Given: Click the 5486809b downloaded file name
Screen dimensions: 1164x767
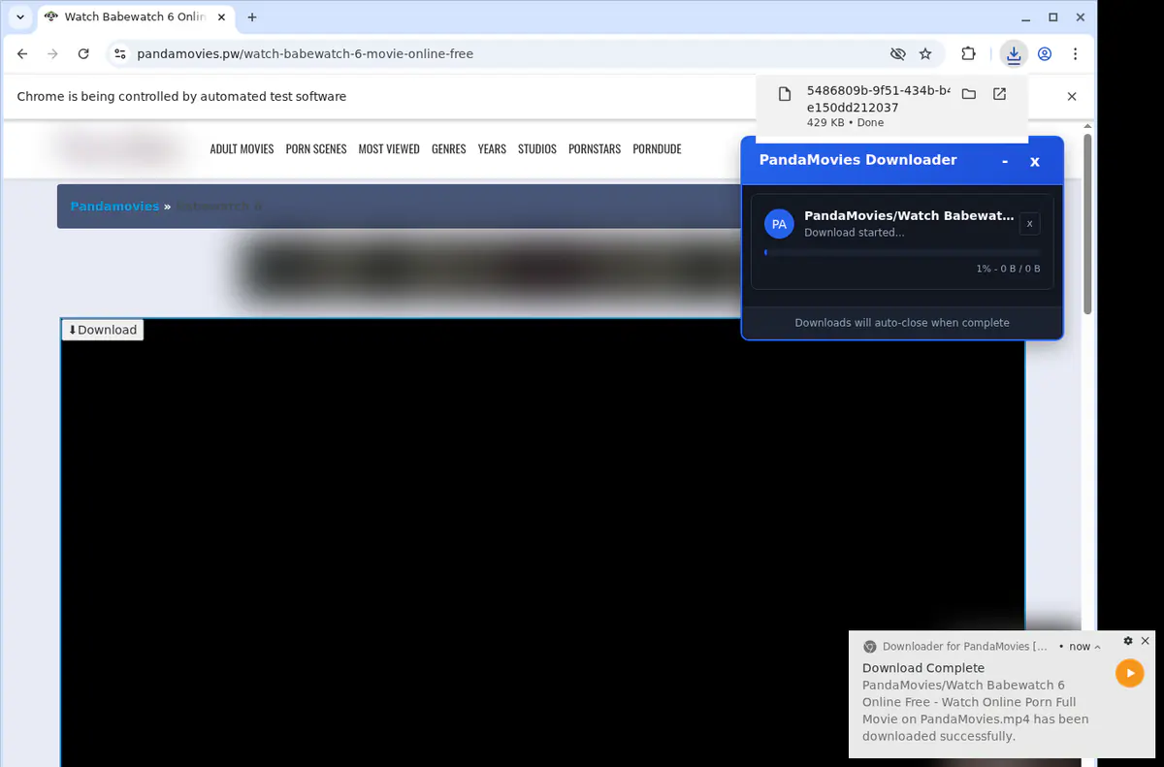Looking at the screenshot, I should point(878,99).
